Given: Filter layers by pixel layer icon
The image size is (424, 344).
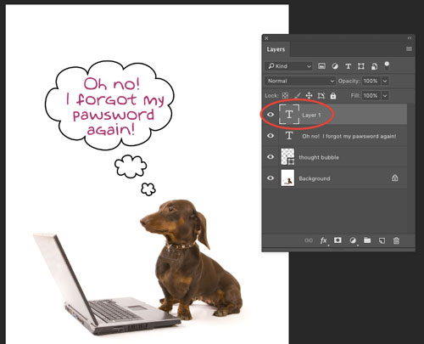Looking at the screenshot, I should pyautogui.click(x=321, y=66).
